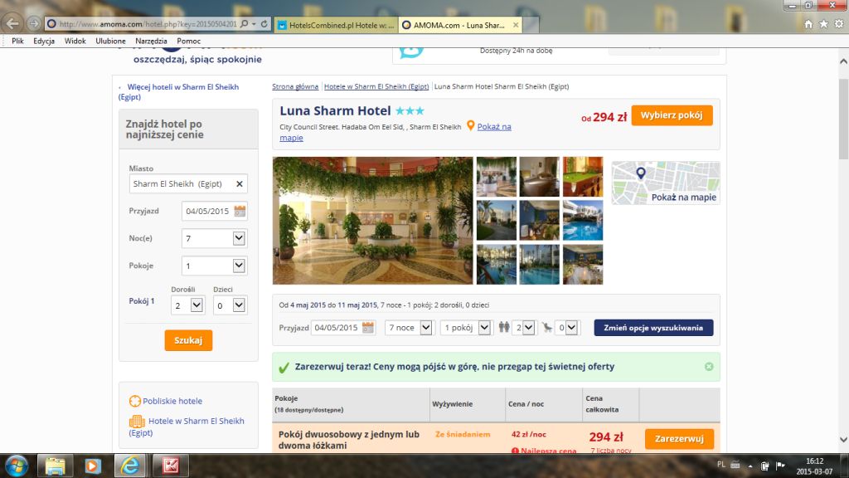Click the page scrollbar down arrow
Screen dimensions: 849x478
click(x=843, y=440)
